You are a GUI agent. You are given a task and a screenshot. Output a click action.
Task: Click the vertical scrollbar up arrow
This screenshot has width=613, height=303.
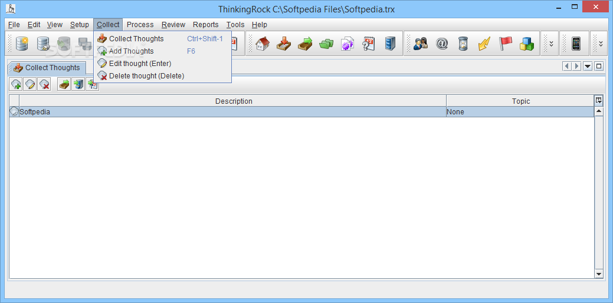tap(598, 111)
